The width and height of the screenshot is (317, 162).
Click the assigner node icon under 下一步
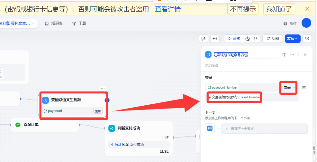click(210, 128)
